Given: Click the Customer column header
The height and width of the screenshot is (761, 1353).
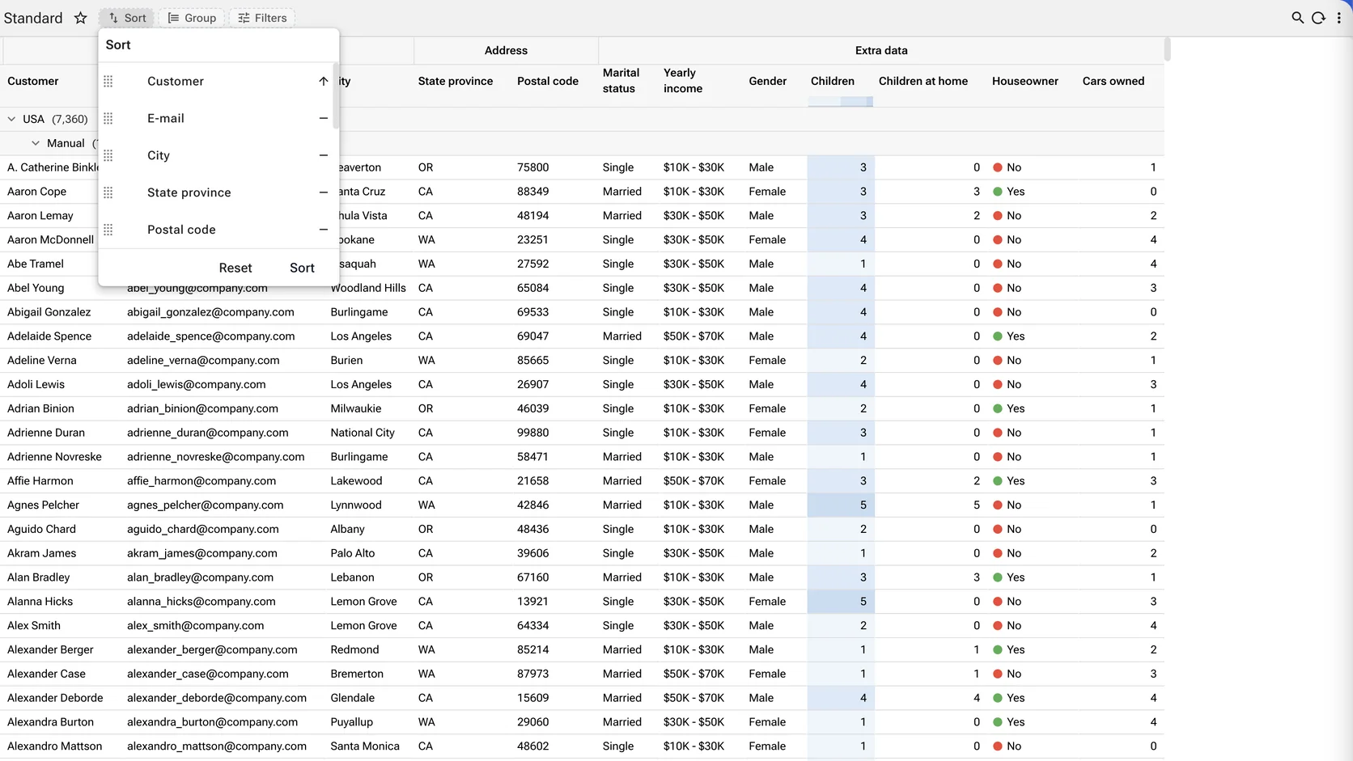Looking at the screenshot, I should pyautogui.click(x=33, y=81).
